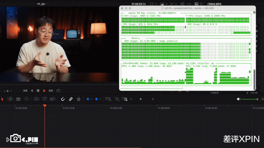Jump to the first frame
The height and width of the screenshot is (148, 264).
[x=25, y=91]
